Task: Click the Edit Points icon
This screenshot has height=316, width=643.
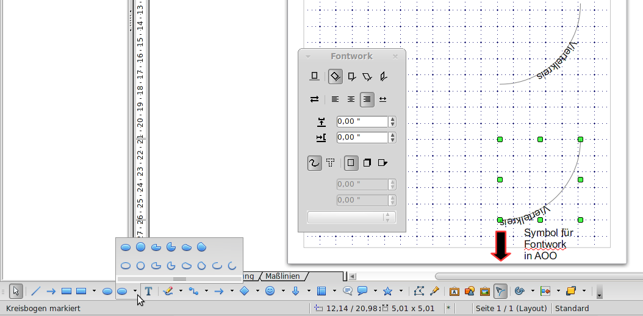Action: [x=419, y=292]
